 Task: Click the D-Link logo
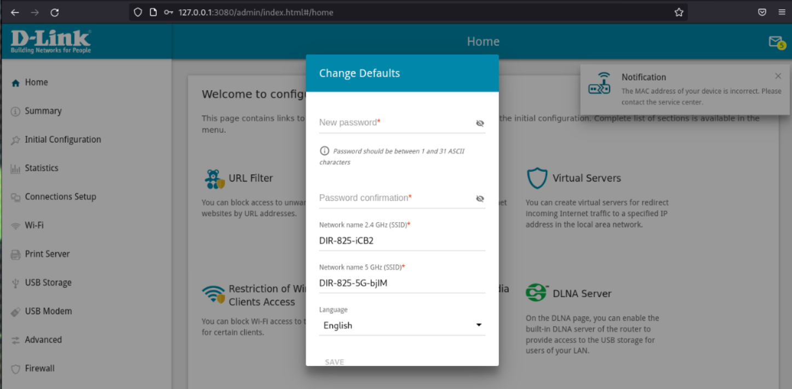51,42
